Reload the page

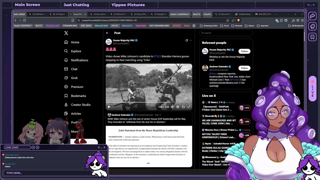coord(24,20)
